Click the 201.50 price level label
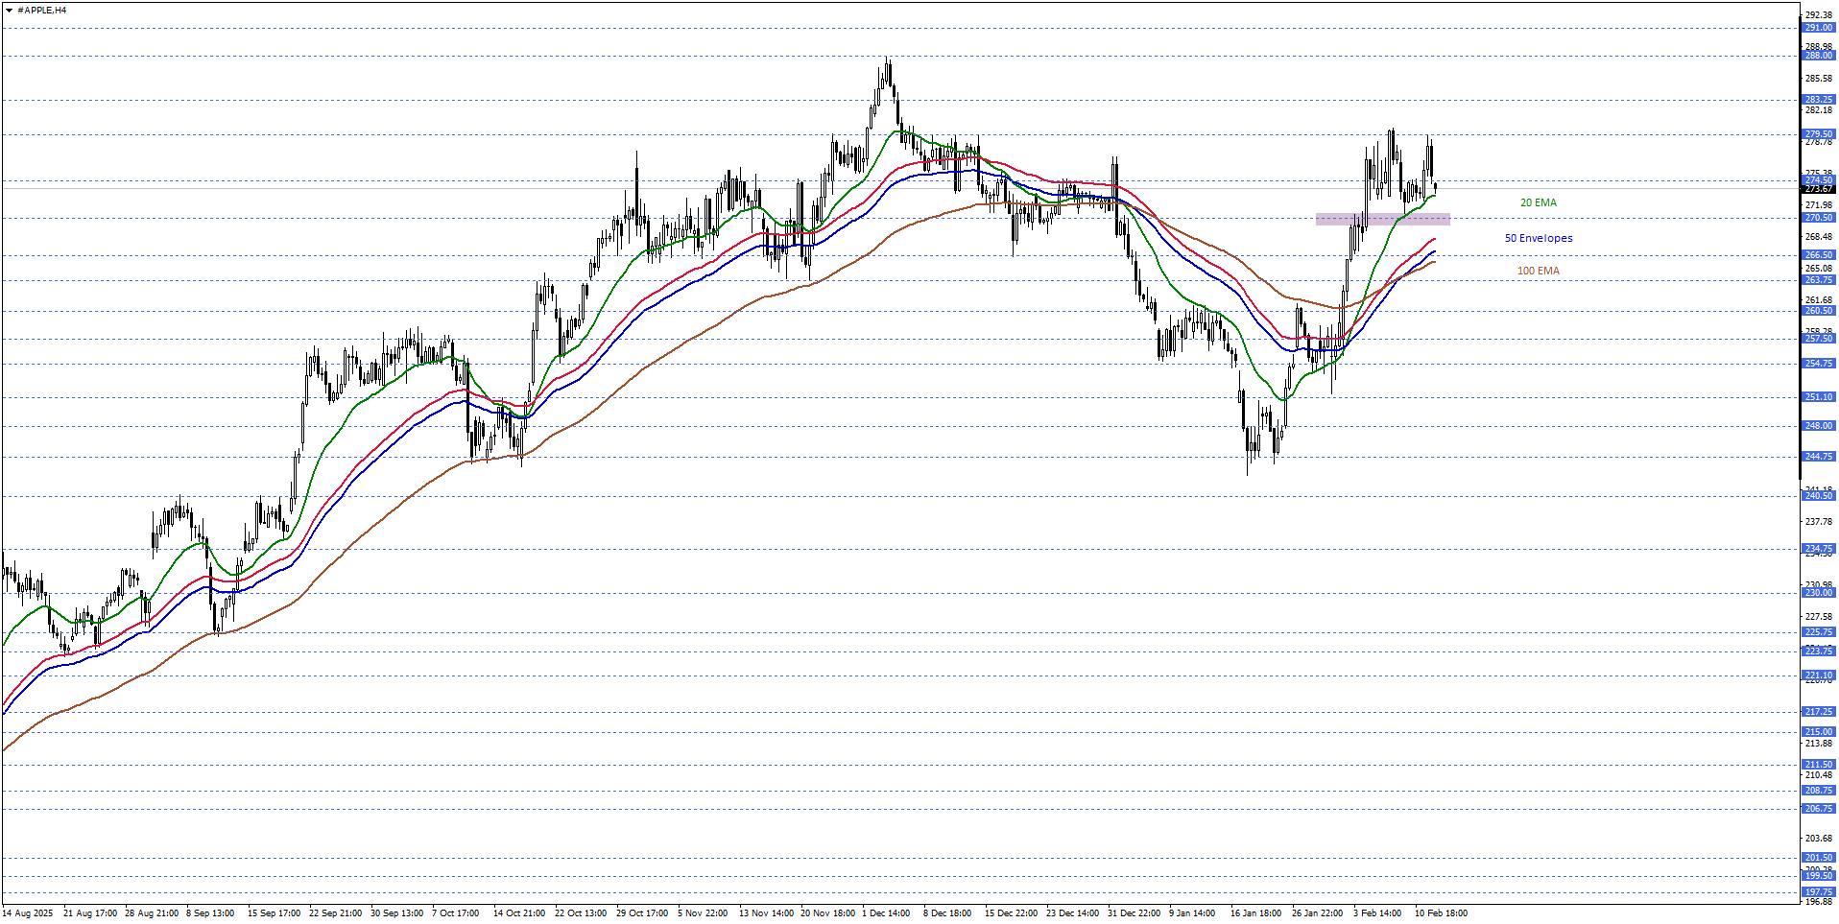Screen dimensions: 1839x924 [1818, 858]
